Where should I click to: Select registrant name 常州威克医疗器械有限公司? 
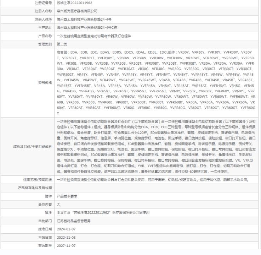[77, 11]
